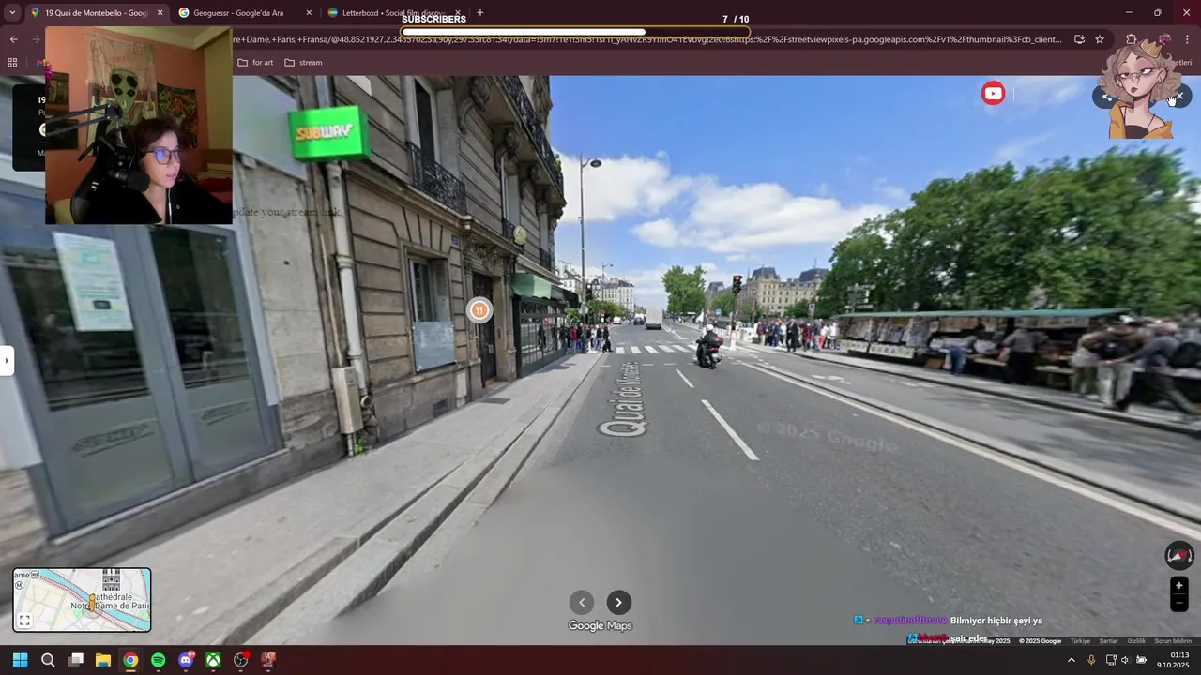This screenshot has width=1201, height=675.
Task: Click the red YouTube overlay icon
Action: tap(993, 93)
